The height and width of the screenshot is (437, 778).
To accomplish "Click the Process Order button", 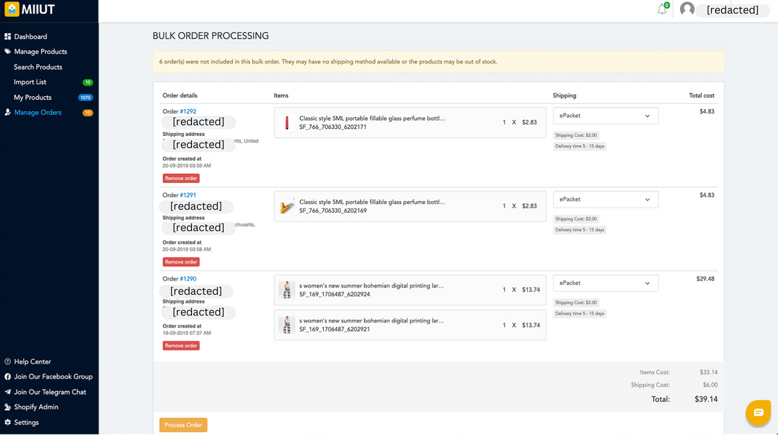I will [183, 424].
